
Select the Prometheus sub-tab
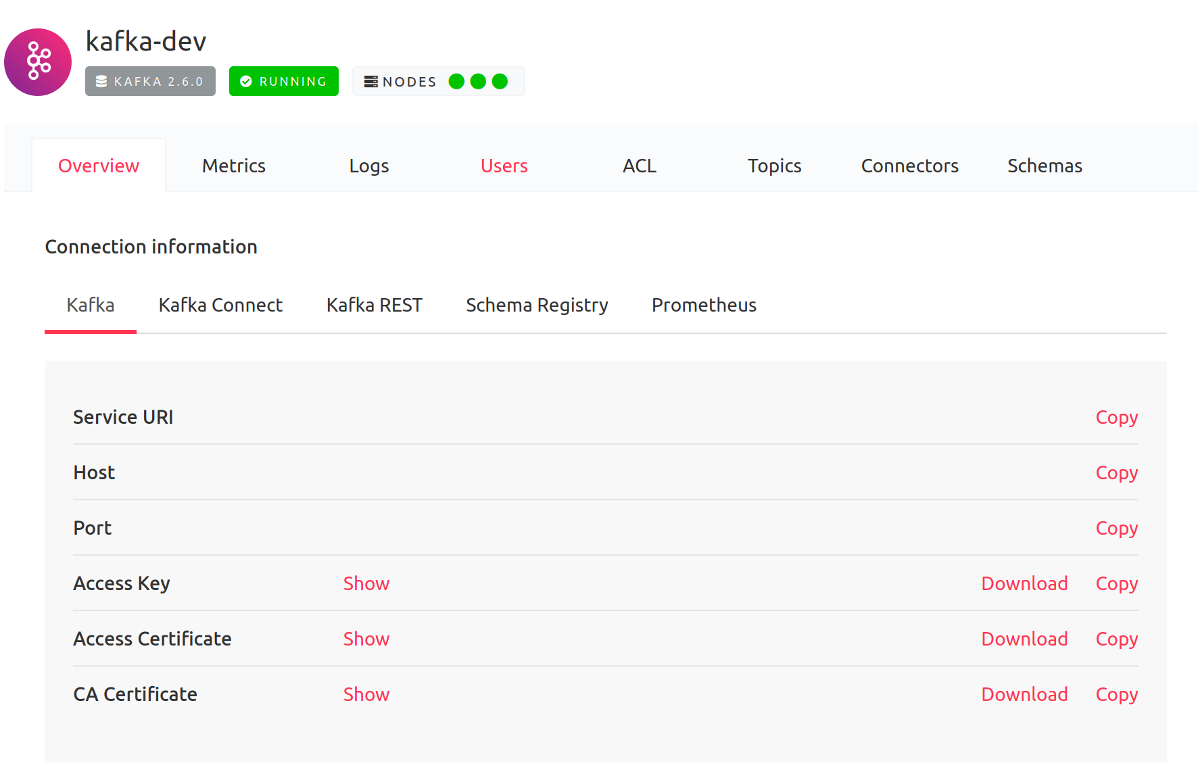pos(704,306)
